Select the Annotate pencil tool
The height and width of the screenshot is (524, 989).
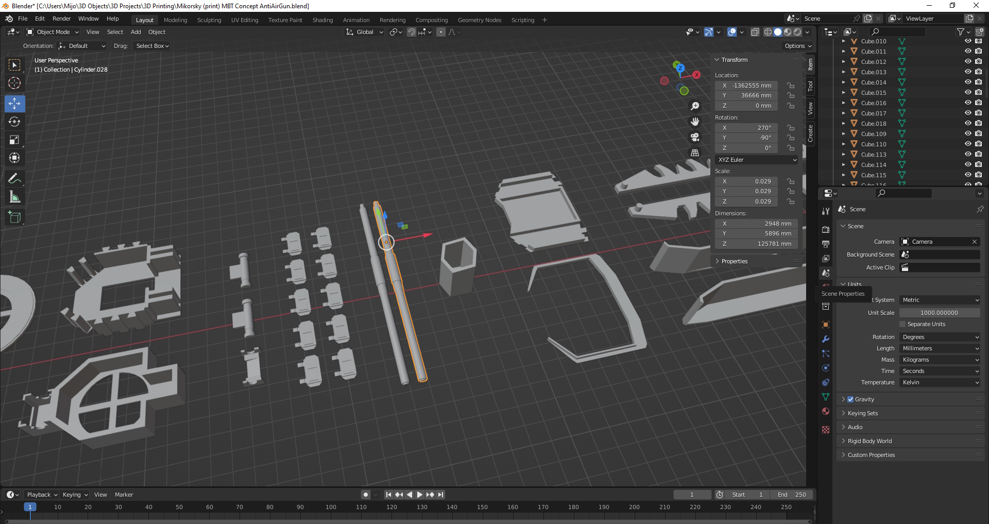point(14,179)
